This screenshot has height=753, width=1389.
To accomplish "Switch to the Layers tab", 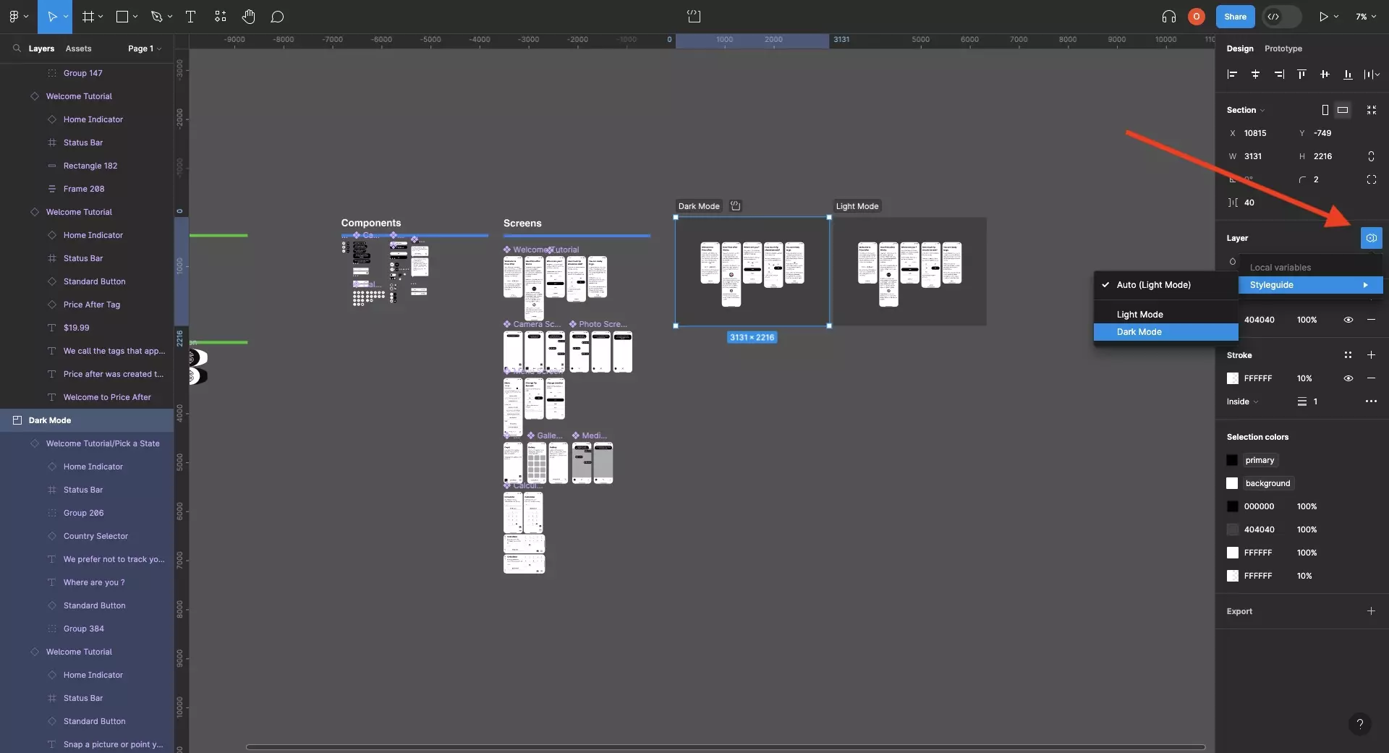I will (41, 48).
